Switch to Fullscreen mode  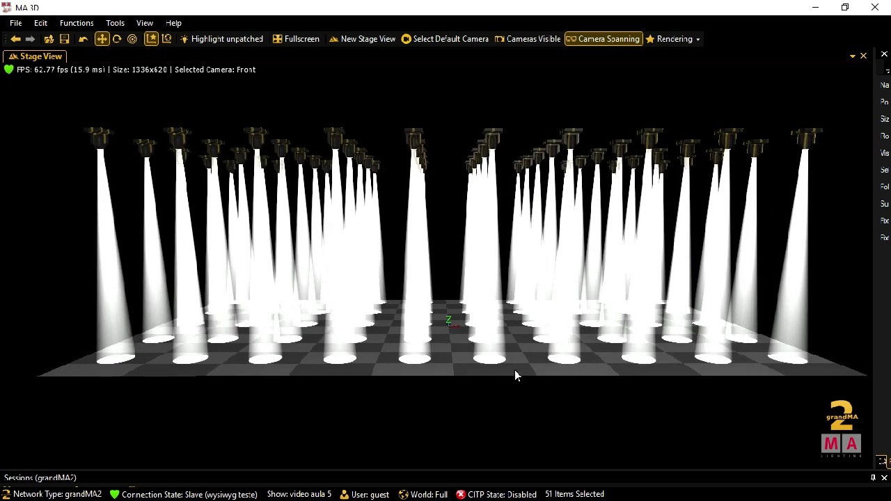pos(296,39)
